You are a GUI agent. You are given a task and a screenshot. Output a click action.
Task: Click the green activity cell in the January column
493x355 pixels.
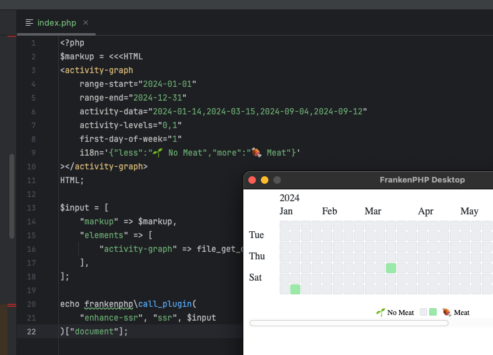(295, 289)
